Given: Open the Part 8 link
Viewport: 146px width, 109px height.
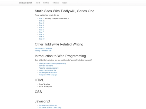Looking at the screenshot, I should (41, 34).
